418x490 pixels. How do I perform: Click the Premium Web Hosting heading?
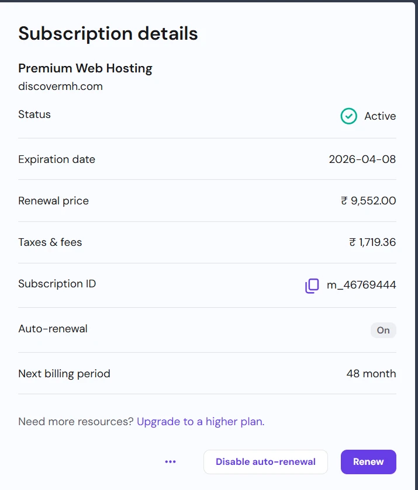[x=85, y=68]
